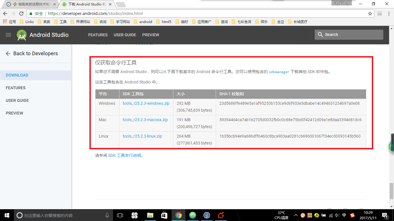Close the Android Studio download tab
The height and width of the screenshot is (221, 394).
110,4
